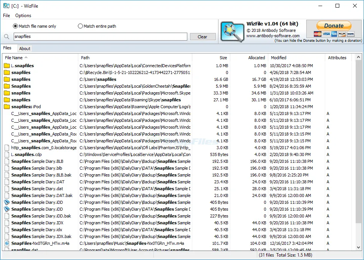Click scrollbar down arrow
The width and height of the screenshot is (364, 260).
358,247
